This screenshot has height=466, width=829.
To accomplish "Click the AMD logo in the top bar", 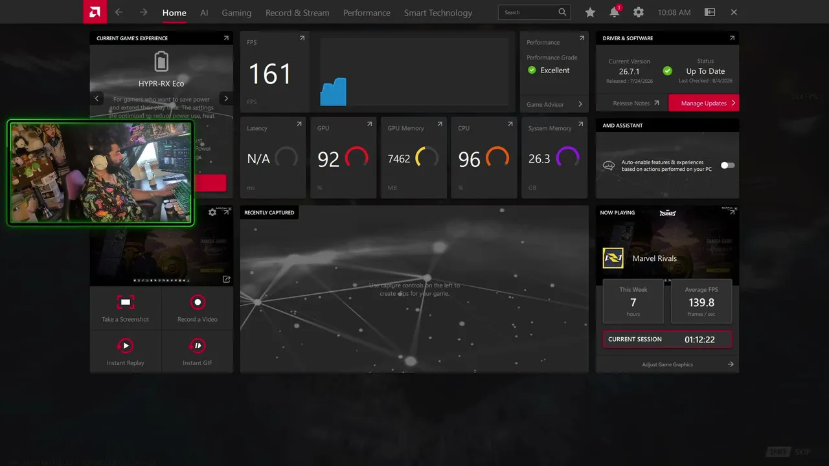I will click(95, 12).
